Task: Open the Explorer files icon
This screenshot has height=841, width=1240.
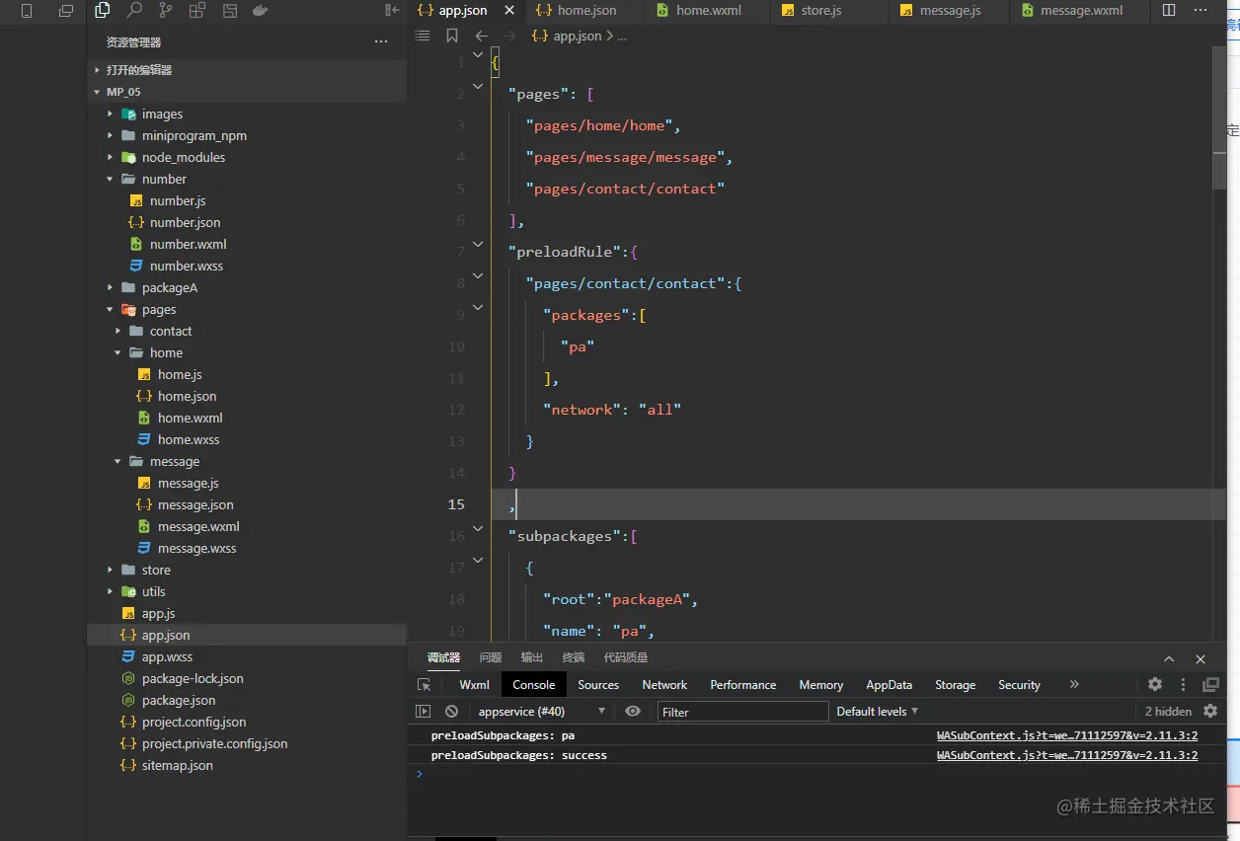Action: click(103, 11)
